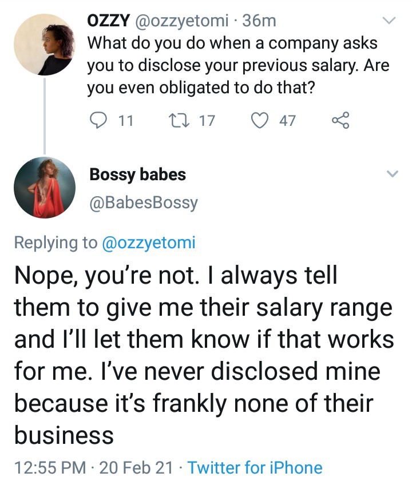Screen dimensions: 412x481
Task: Retweet OZZY's tweet using the retweet icon
Action: (179, 120)
